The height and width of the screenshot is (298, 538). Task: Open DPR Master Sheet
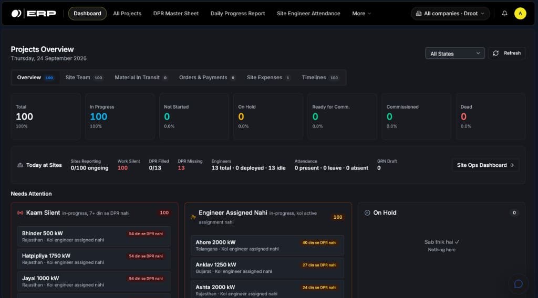pos(175,13)
